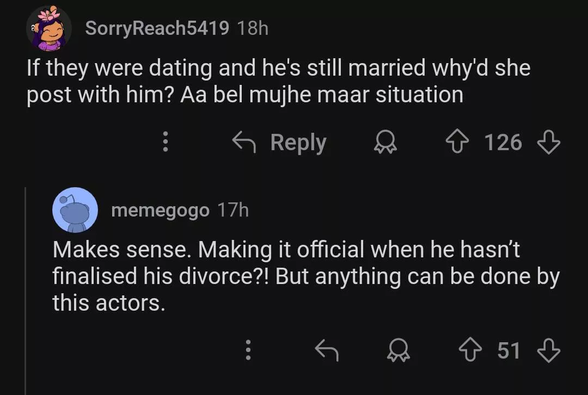
Task: Downvote SorryReach5419's comment
Action: tap(548, 143)
